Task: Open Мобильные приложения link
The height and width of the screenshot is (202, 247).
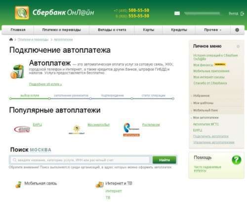Action: (211, 71)
